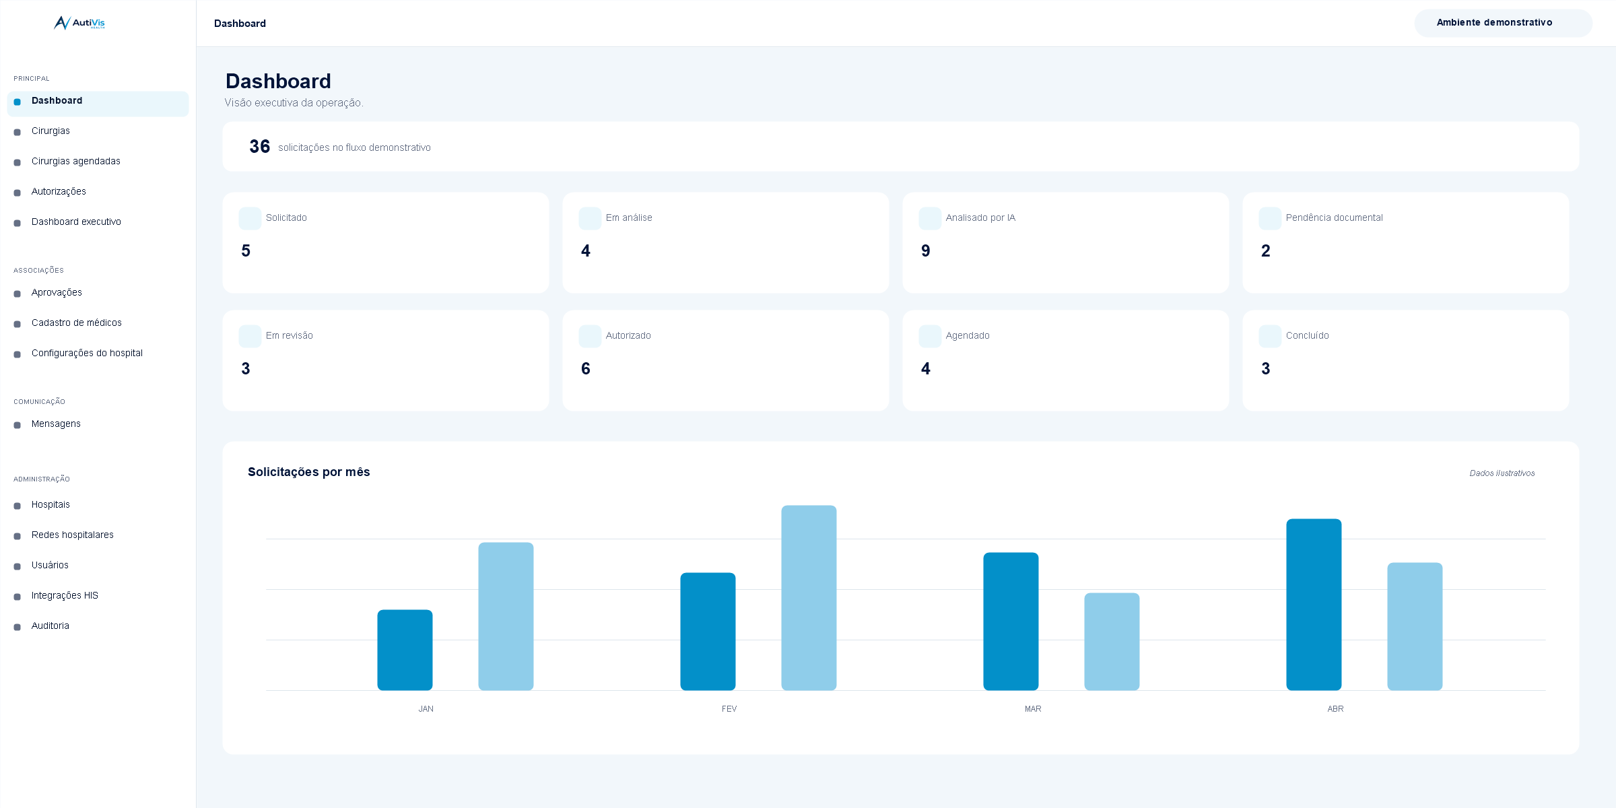Click the Autorizado value 6
Viewport: 1616px width, 808px height.
(x=586, y=369)
